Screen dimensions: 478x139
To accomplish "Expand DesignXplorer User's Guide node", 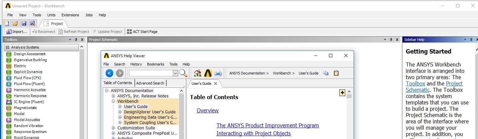I will coord(120,112).
